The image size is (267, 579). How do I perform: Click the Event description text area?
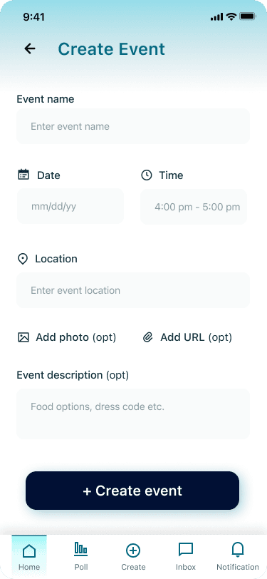(133, 414)
